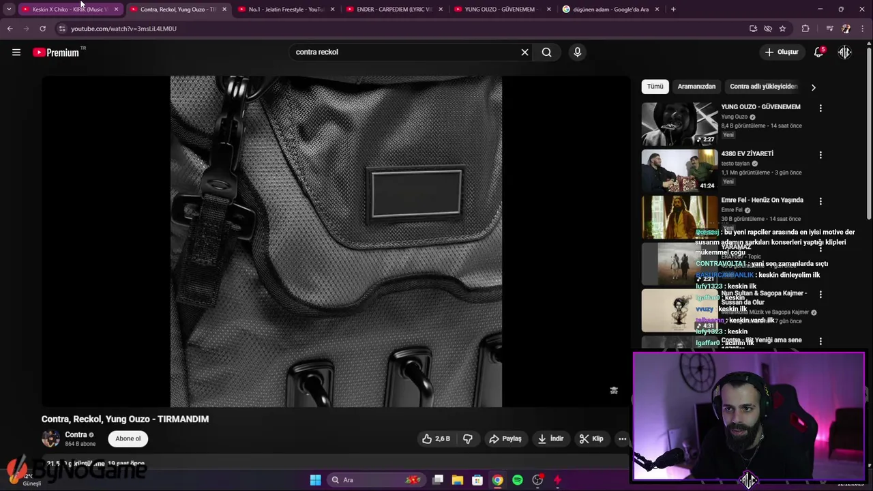The width and height of the screenshot is (873, 491).
Task: Open the browser extensions puzzle icon
Action: pyautogui.click(x=805, y=29)
